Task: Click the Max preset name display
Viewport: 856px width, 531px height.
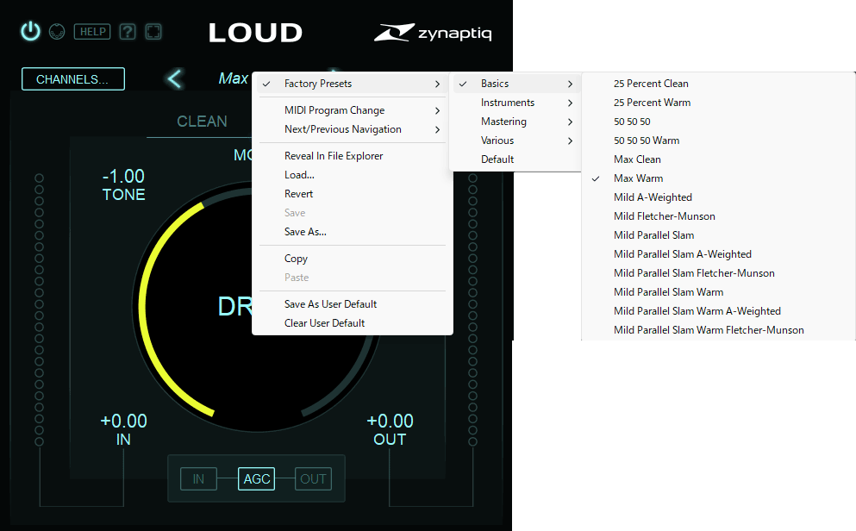Action: click(234, 78)
